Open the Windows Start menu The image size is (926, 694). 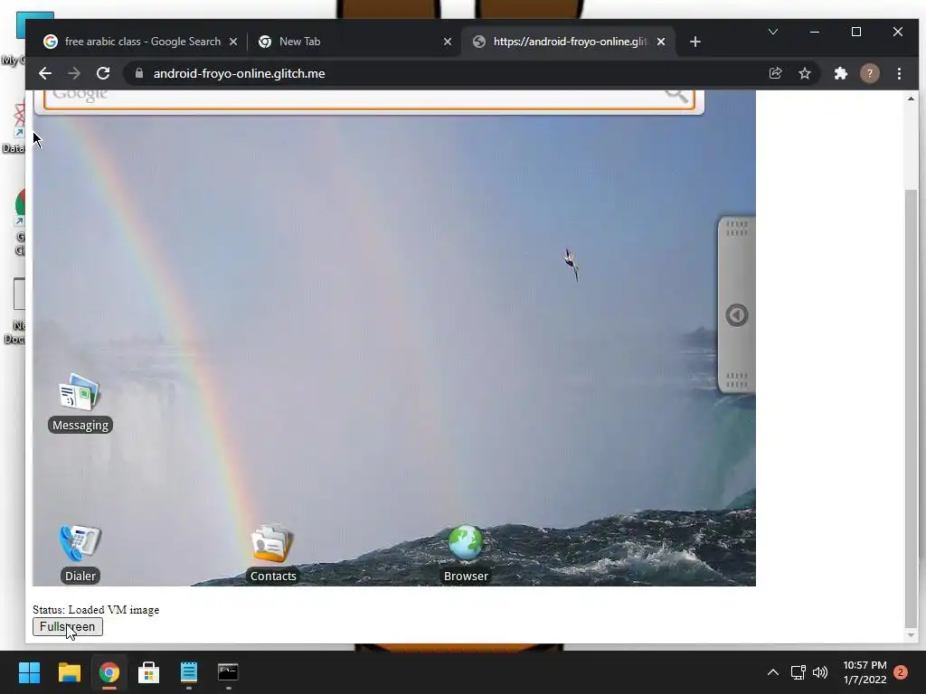tap(29, 672)
